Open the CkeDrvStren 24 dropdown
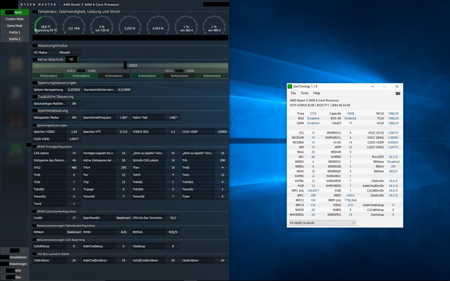The image size is (450, 281). (x=222, y=260)
